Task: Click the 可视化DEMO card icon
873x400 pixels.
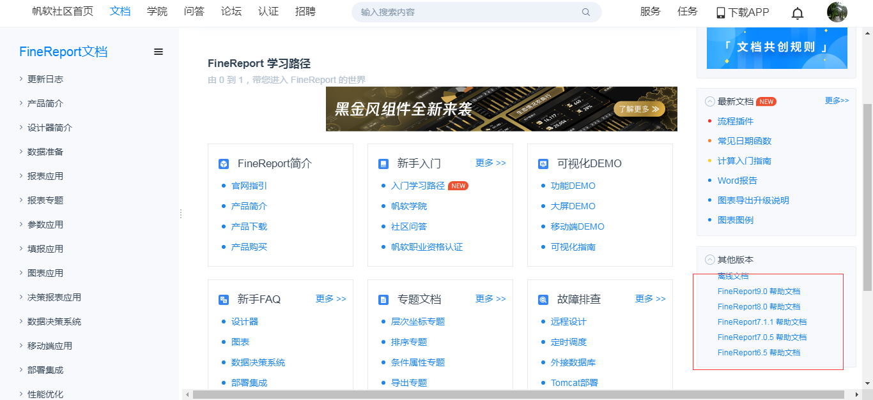Action: (543, 164)
